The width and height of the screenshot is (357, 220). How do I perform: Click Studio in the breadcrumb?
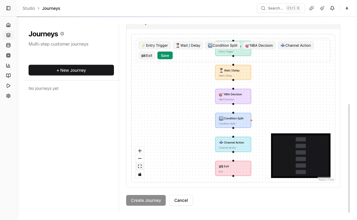[29, 8]
